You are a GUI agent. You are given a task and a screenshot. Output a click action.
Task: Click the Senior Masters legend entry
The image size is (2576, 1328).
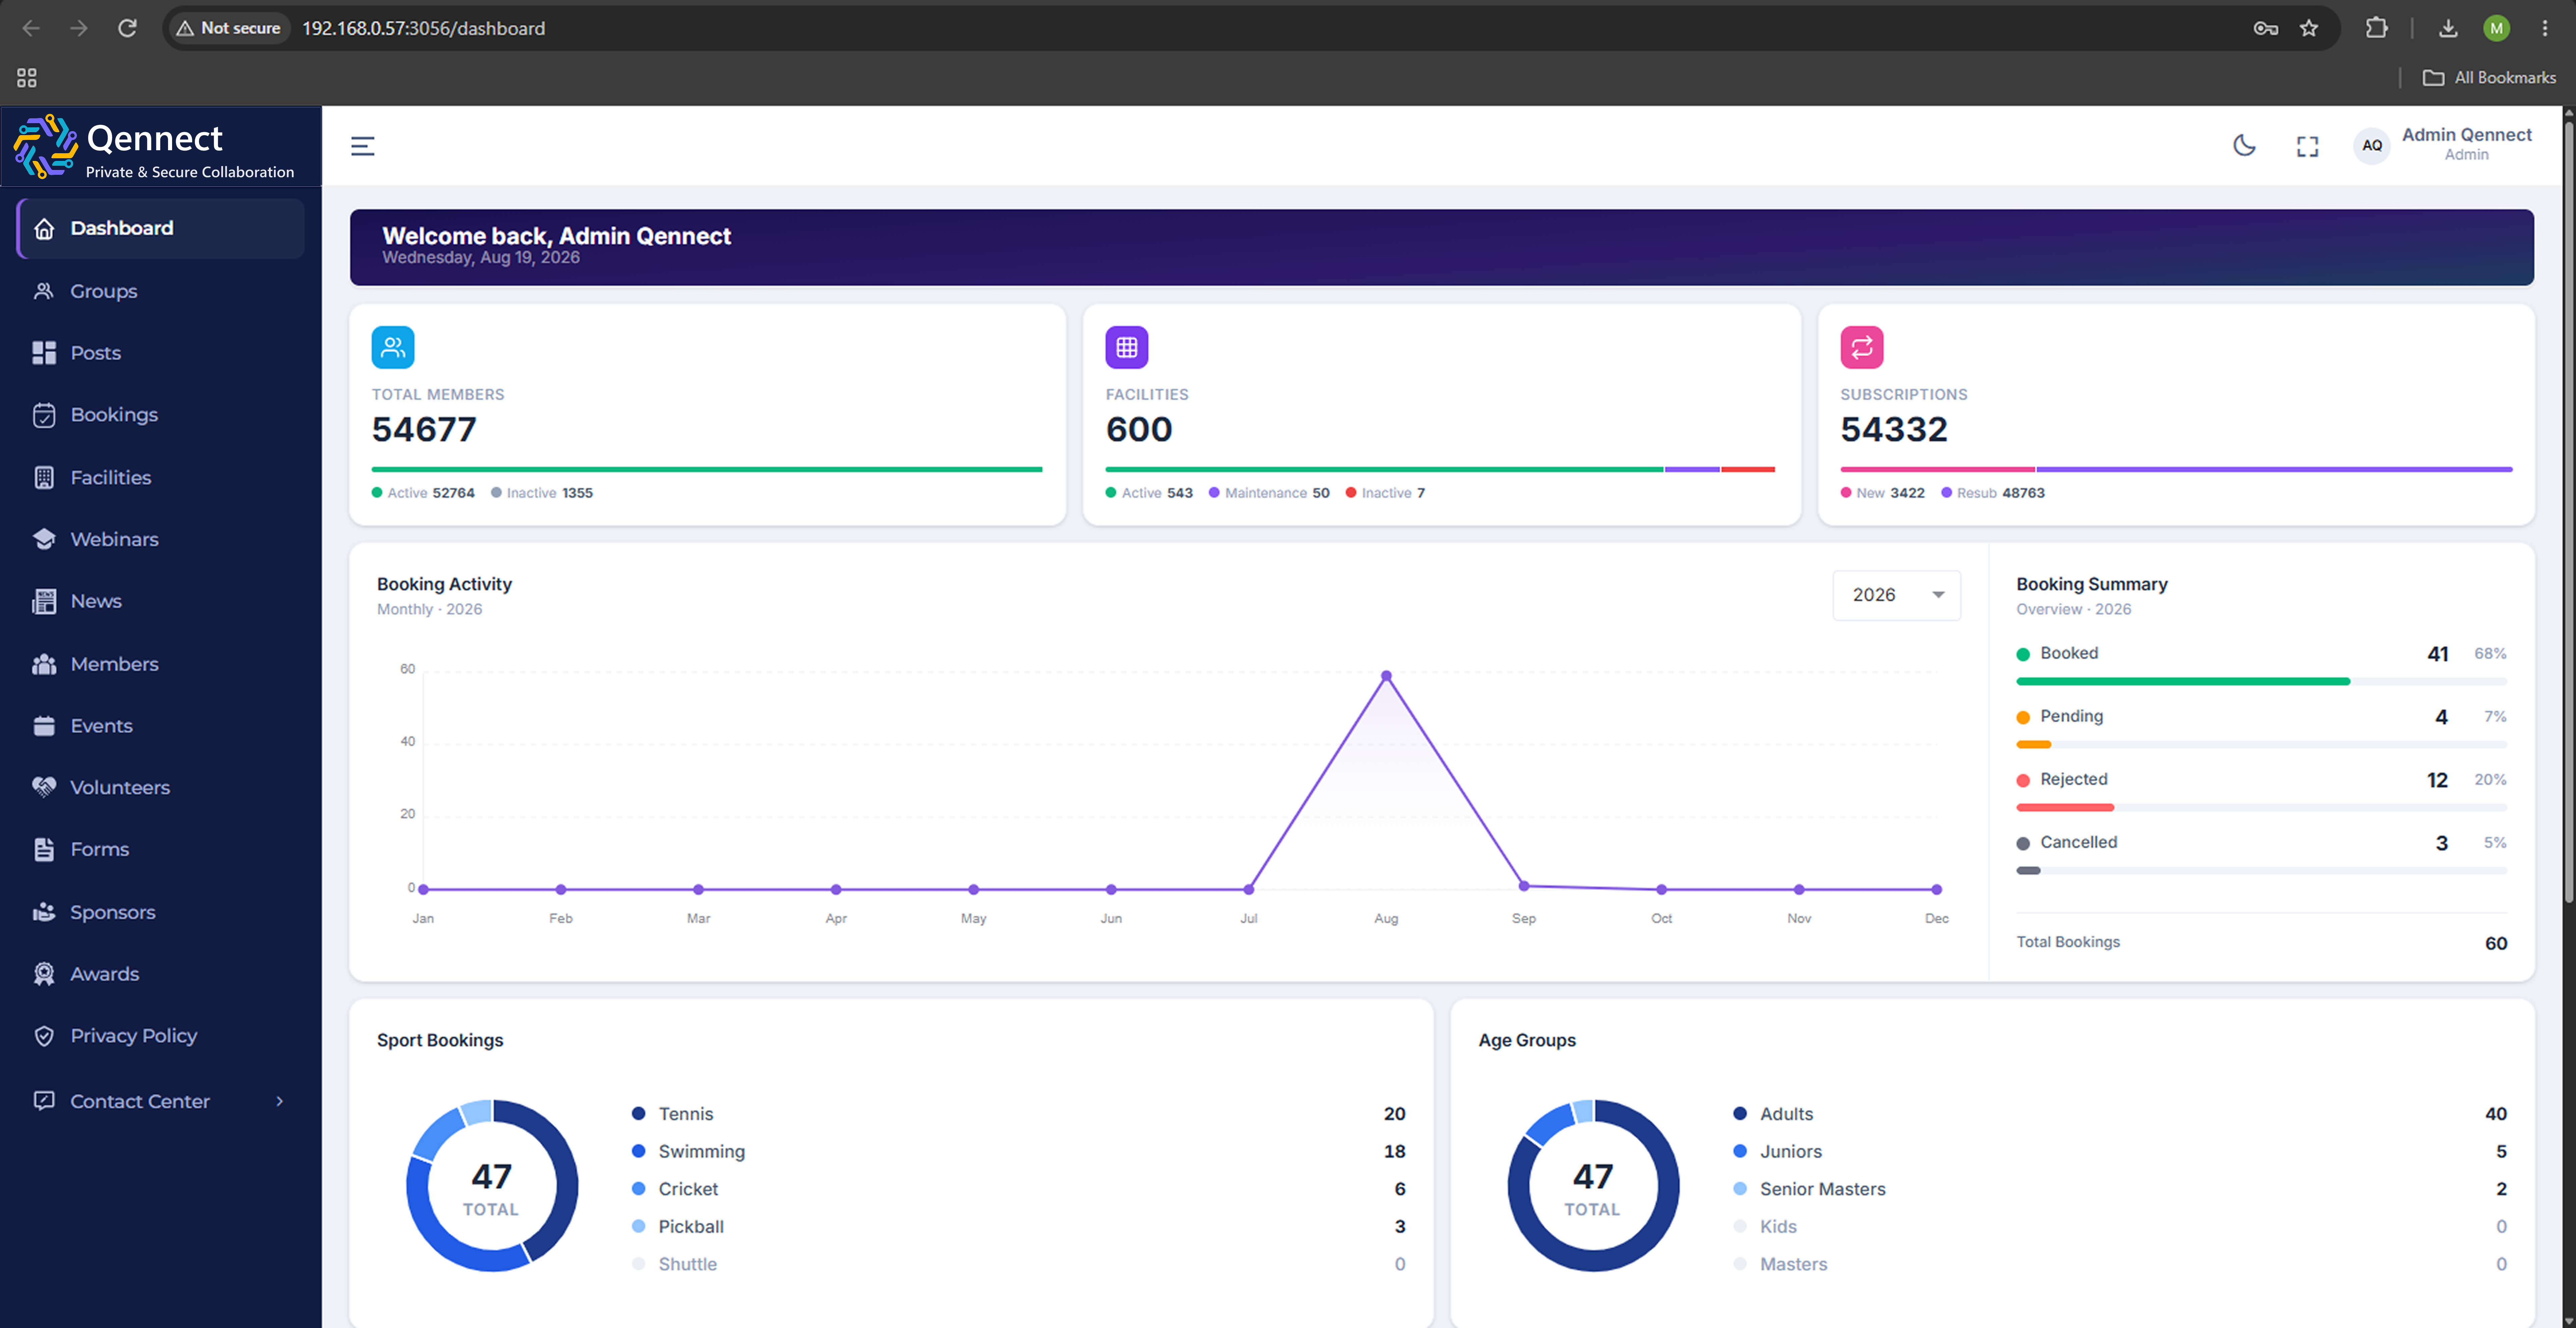point(2120,1189)
